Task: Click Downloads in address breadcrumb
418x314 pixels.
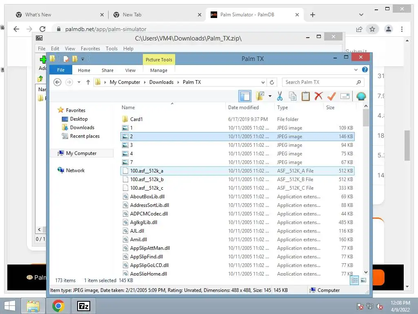Action: click(161, 82)
